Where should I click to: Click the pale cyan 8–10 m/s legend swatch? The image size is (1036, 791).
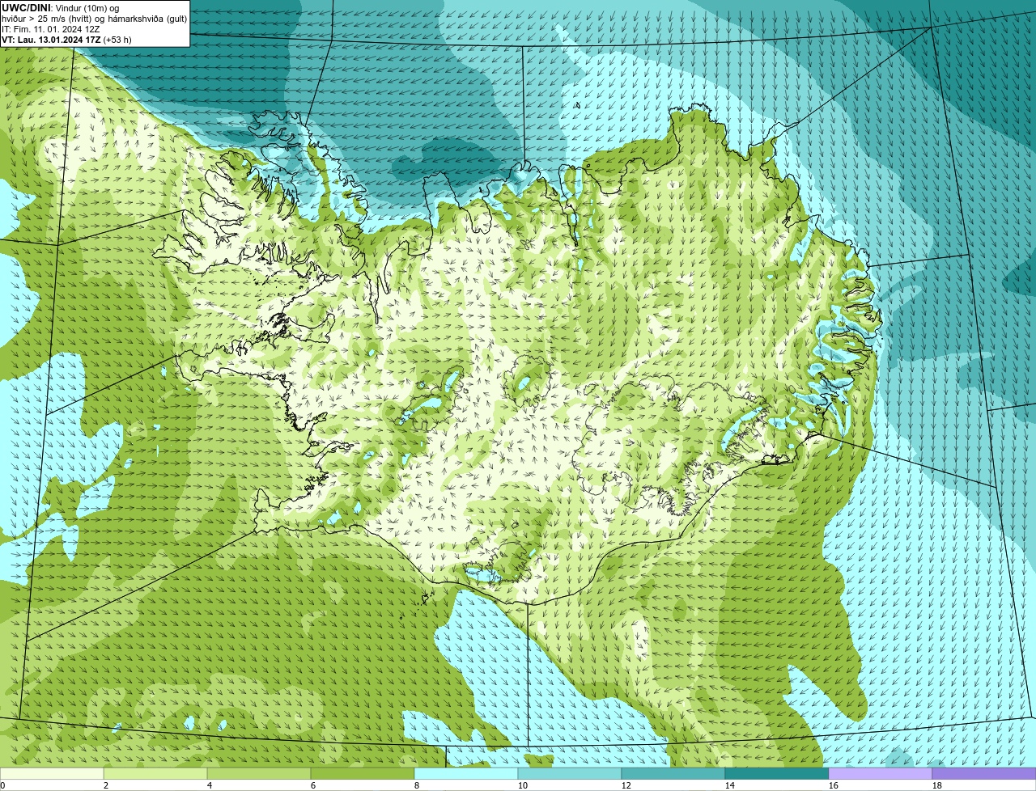[x=466, y=773]
